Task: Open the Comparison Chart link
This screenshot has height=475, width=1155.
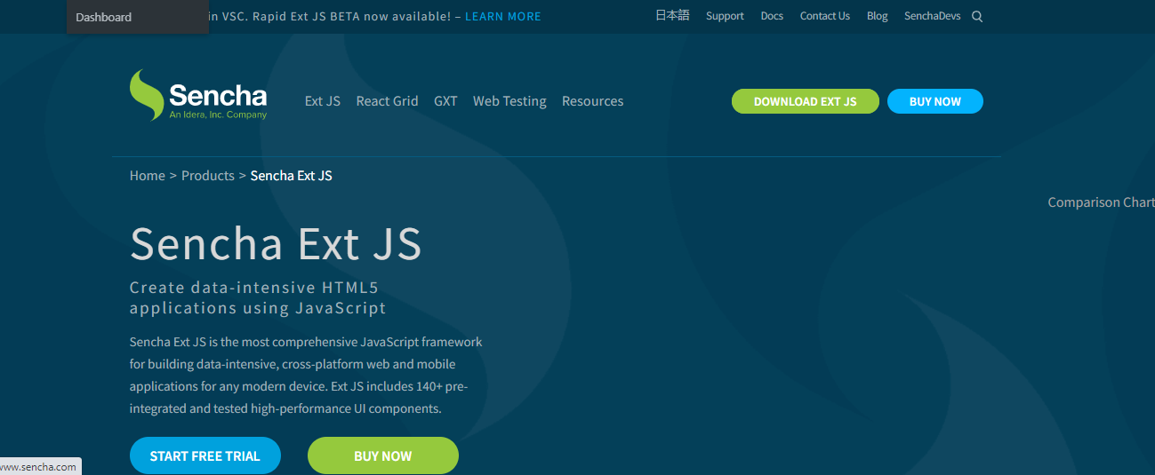Action: (x=1101, y=202)
